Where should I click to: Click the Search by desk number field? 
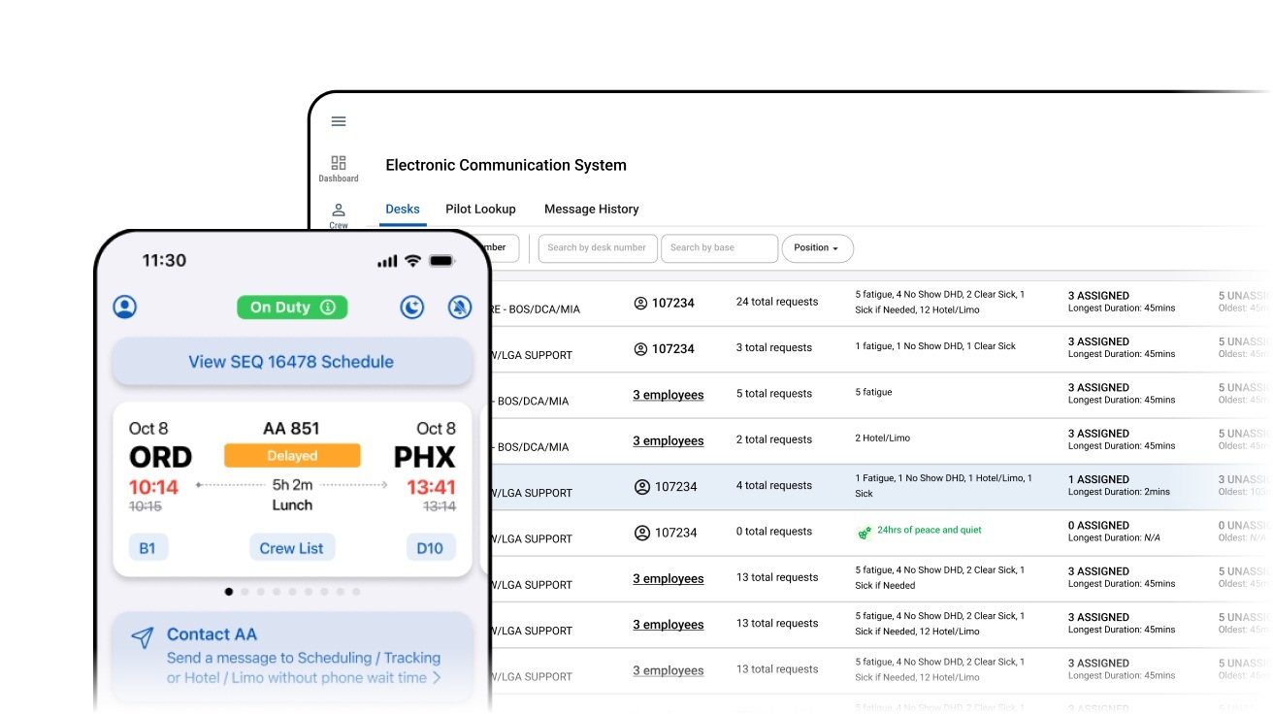[598, 248]
